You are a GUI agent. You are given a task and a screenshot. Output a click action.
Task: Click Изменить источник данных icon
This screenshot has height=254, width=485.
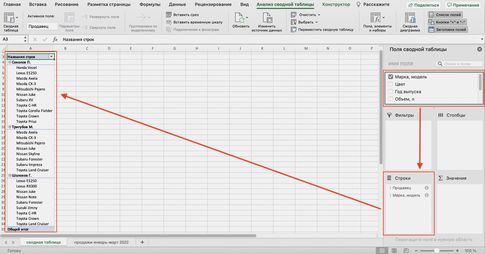[267, 18]
